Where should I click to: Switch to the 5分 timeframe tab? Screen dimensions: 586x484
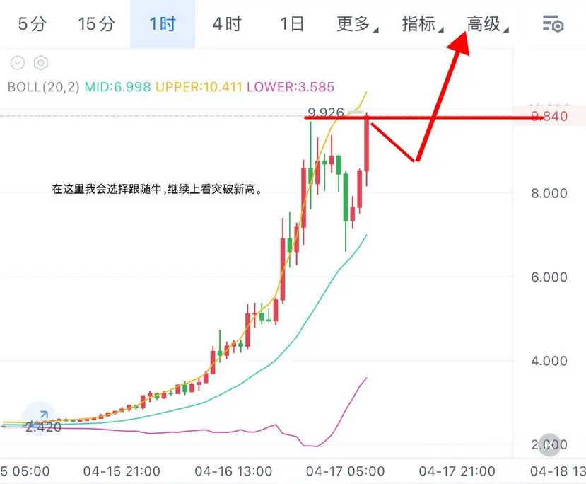(32, 24)
